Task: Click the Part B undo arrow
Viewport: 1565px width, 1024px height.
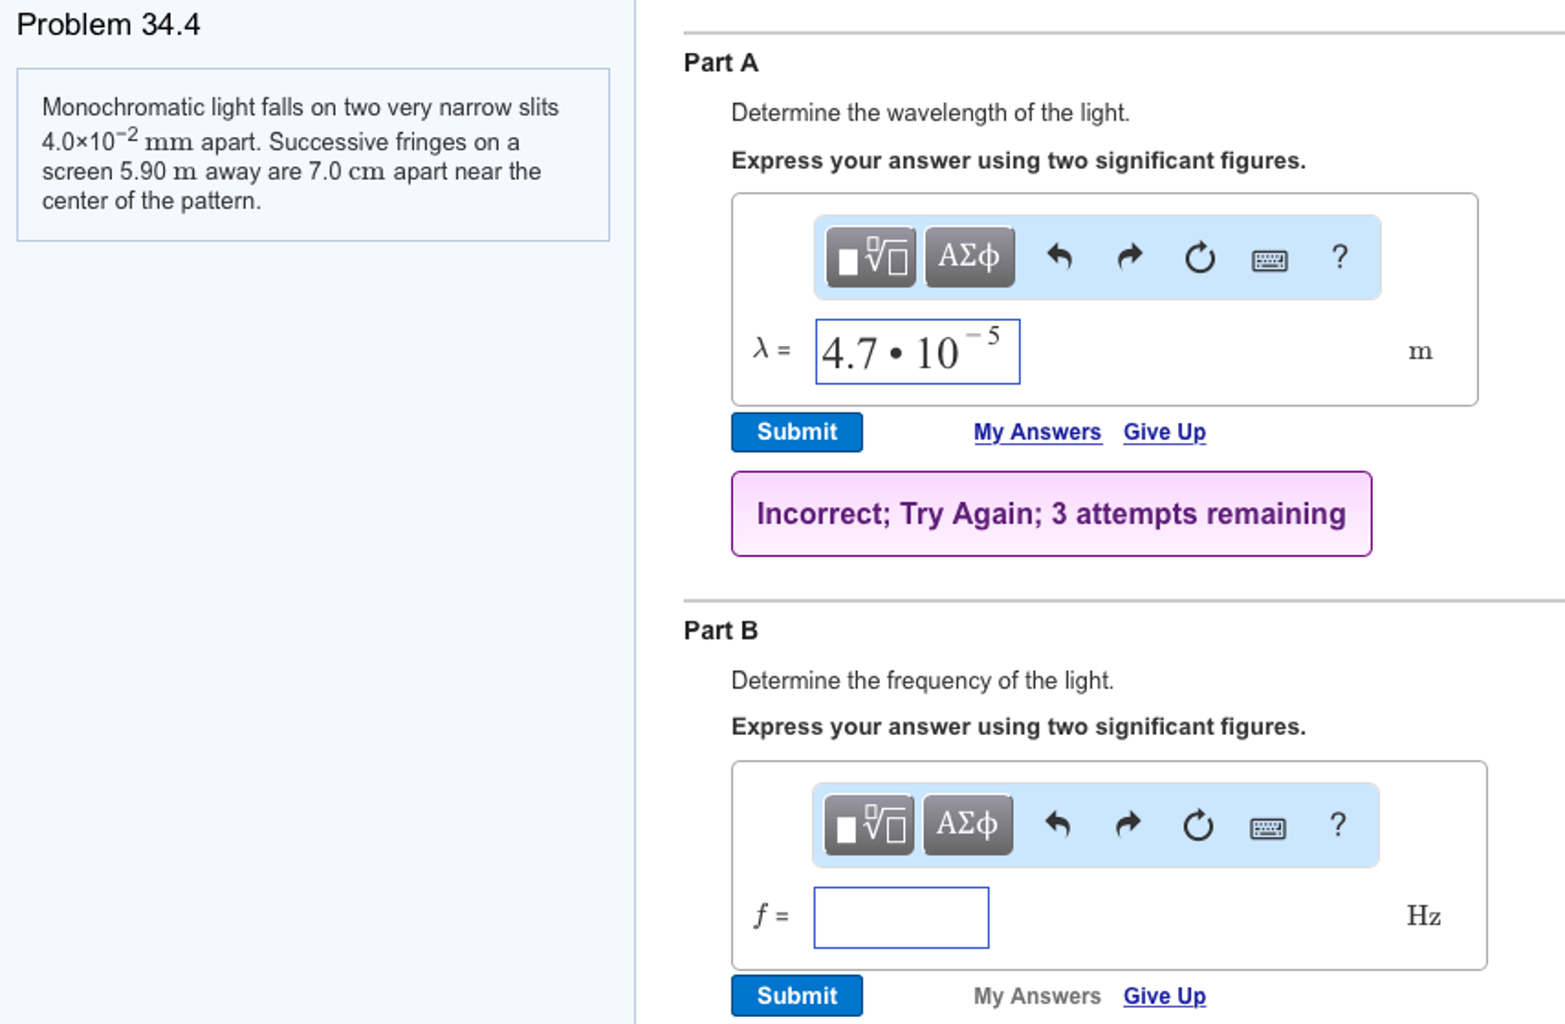Action: click(x=1058, y=824)
